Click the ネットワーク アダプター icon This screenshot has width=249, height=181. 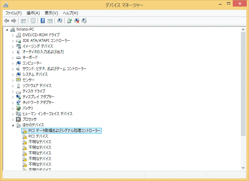[18, 103]
